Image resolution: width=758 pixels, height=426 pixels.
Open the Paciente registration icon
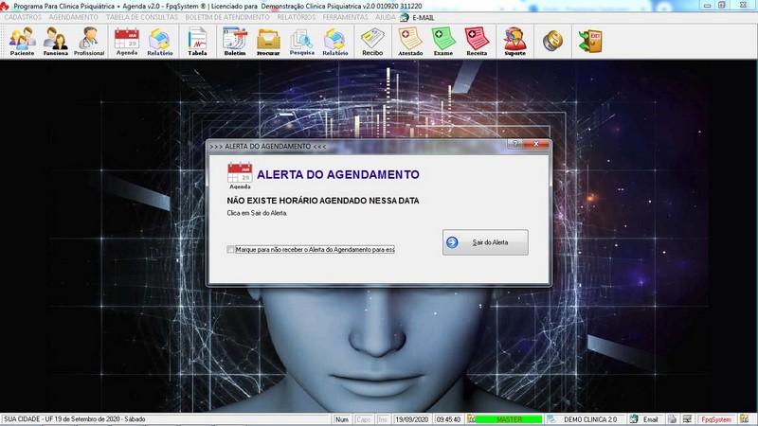coord(22,42)
